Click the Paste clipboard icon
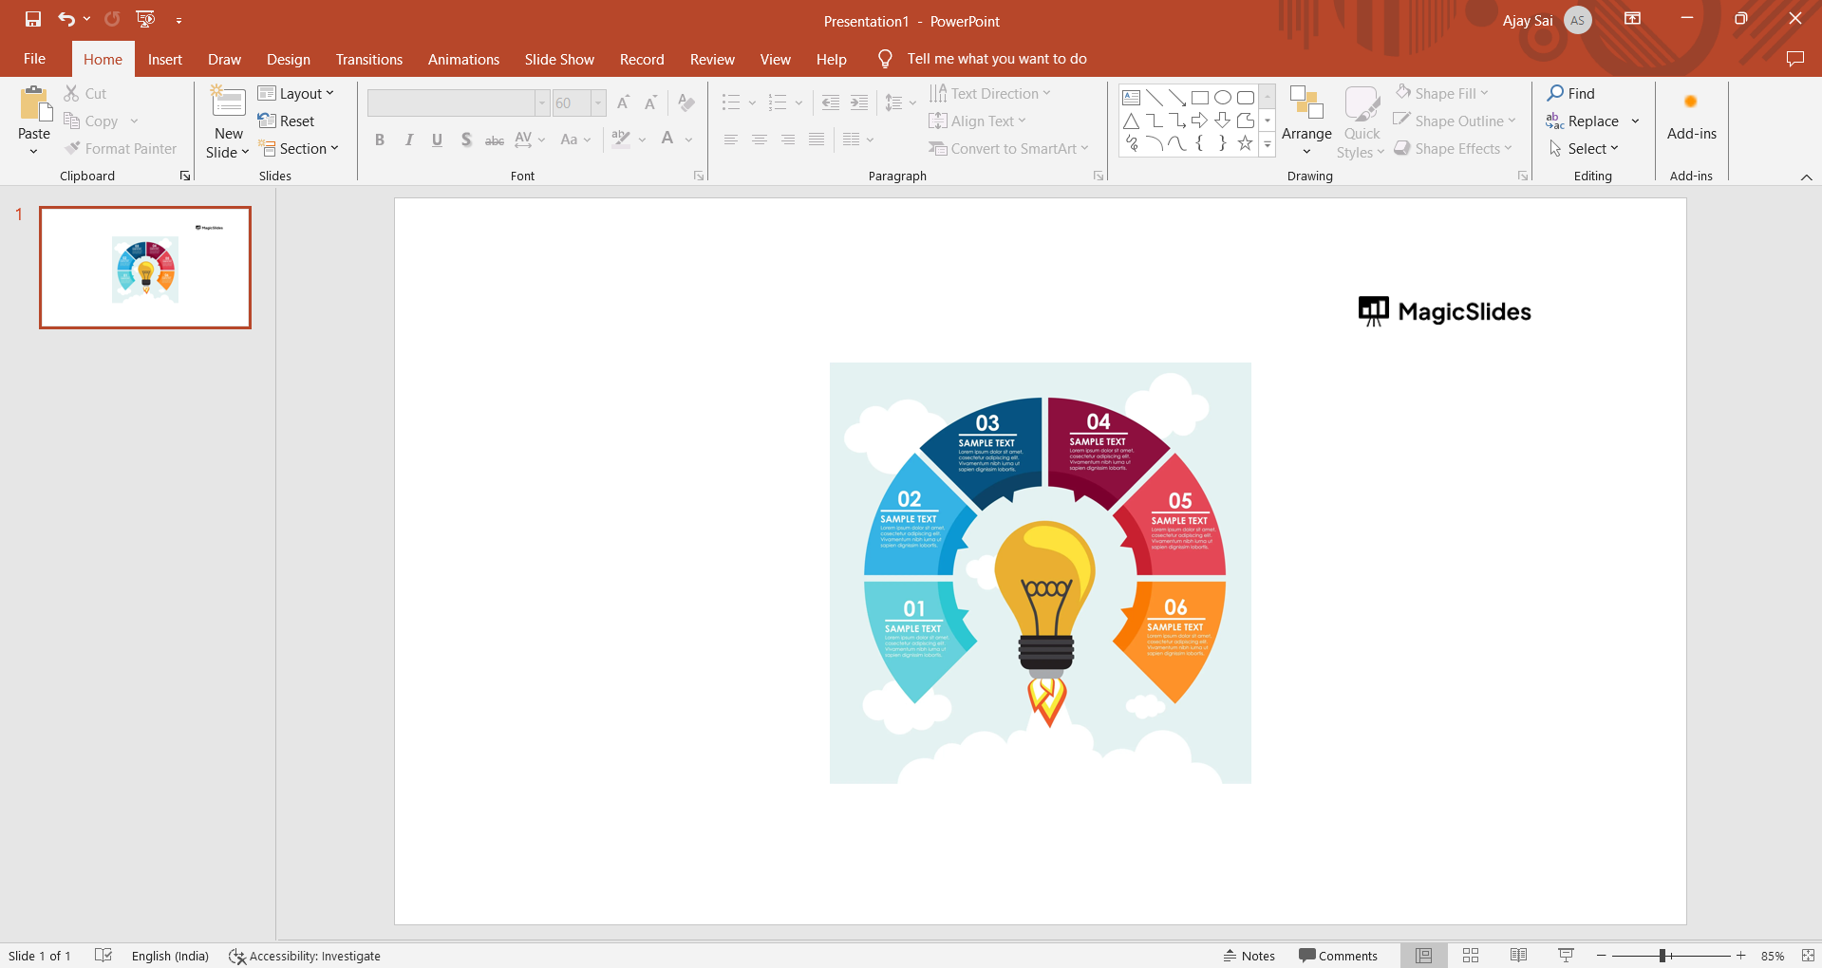Image resolution: width=1822 pixels, height=968 pixels. [x=34, y=104]
